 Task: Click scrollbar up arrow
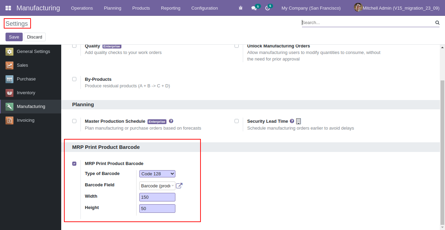click(x=443, y=47)
